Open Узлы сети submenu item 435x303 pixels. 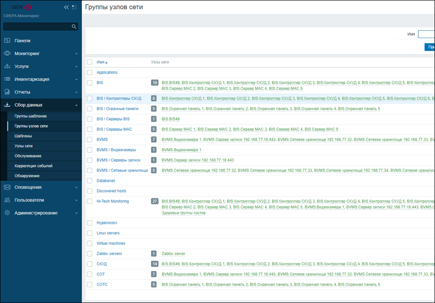(24, 146)
